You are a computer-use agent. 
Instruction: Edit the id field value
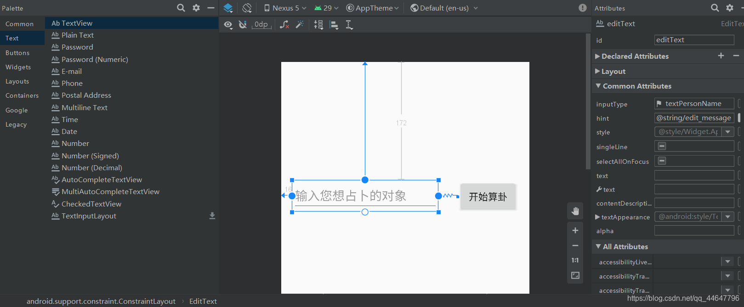point(694,40)
